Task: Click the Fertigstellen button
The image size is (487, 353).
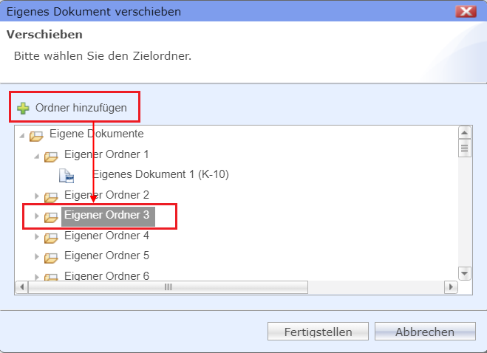Action: tap(318, 332)
